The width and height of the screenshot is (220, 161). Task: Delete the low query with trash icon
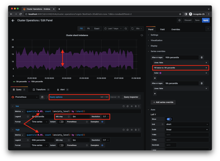136,106
